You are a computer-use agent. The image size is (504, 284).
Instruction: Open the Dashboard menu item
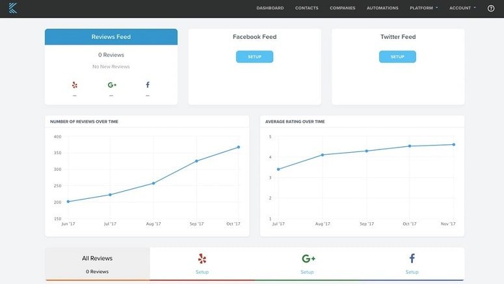[270, 8]
